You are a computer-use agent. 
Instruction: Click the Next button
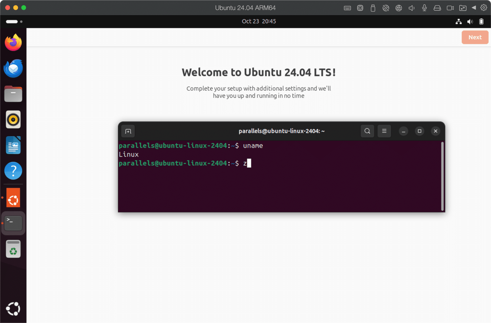tap(475, 37)
